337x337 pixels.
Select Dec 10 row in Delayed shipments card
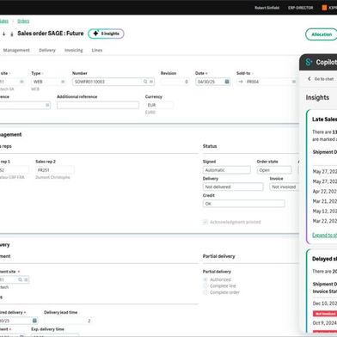click(325, 303)
